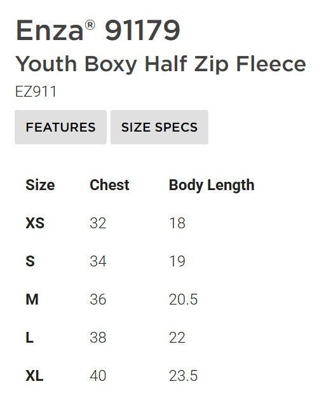This screenshot has height=405, width=324.
Task: Click chest value 36 for M
Action: click(98, 299)
